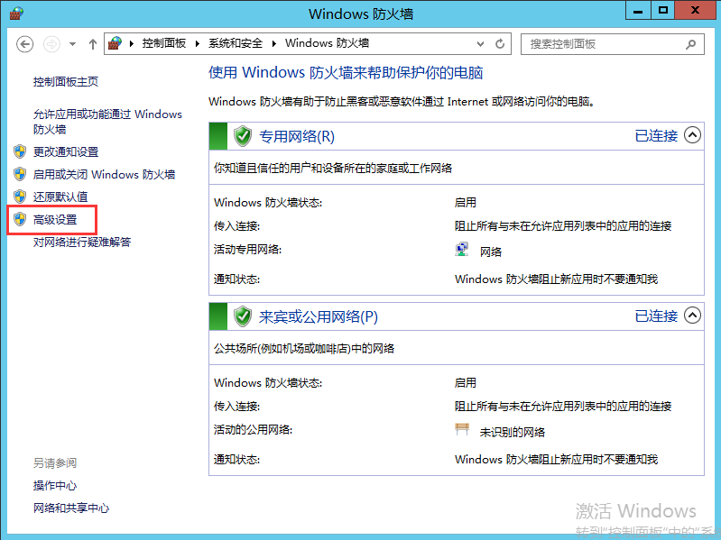The width and height of the screenshot is (721, 540).
Task: Click the 搜索控制面板 search field
Action: (612, 44)
